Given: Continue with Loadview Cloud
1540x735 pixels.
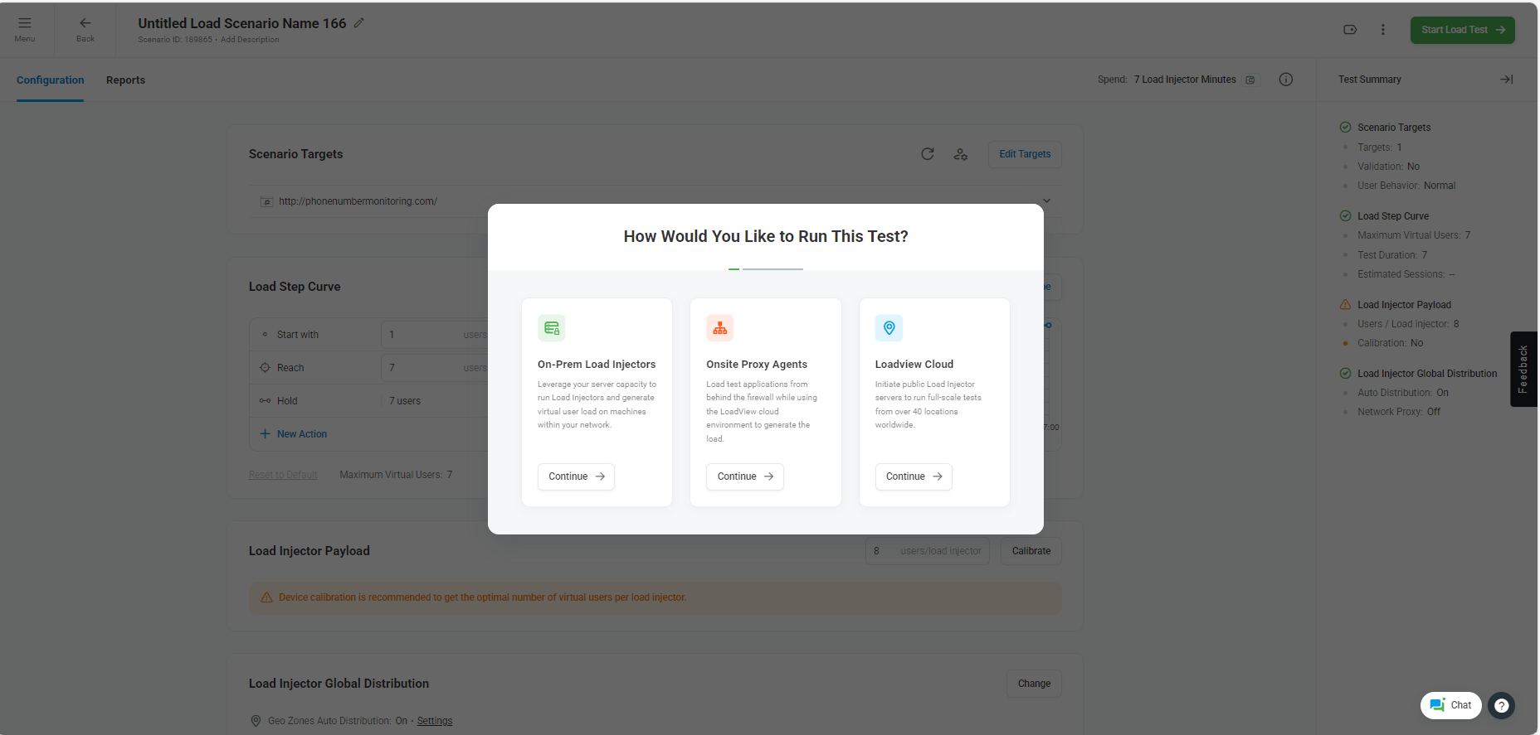Looking at the screenshot, I should tap(914, 476).
